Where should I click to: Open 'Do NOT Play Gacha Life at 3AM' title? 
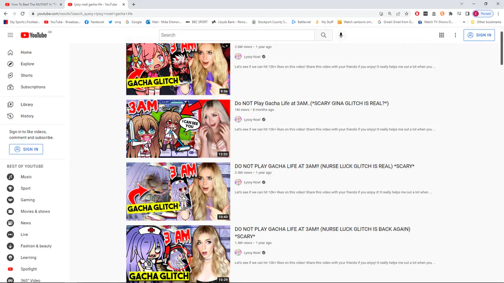(311, 103)
